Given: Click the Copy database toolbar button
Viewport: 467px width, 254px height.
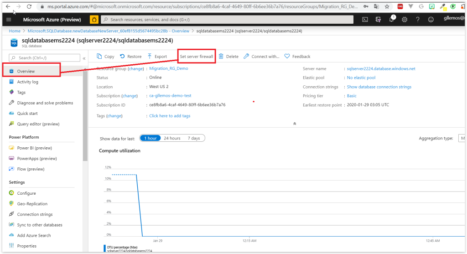Looking at the screenshot, I should (105, 56).
